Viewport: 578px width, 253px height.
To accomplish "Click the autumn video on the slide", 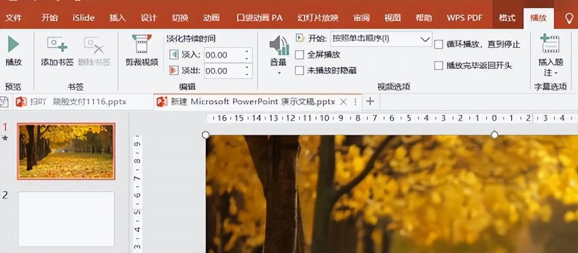I will coord(391,194).
